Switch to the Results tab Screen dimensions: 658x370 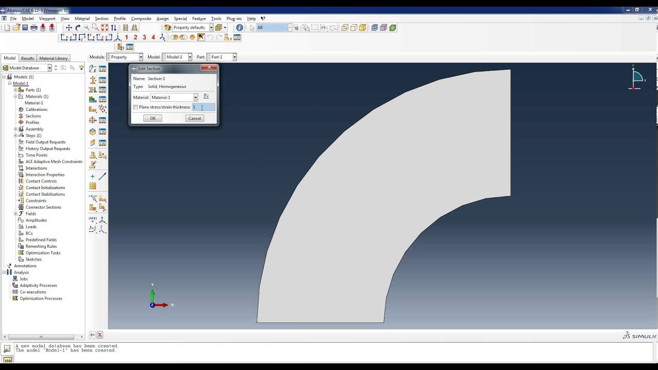[x=27, y=58]
